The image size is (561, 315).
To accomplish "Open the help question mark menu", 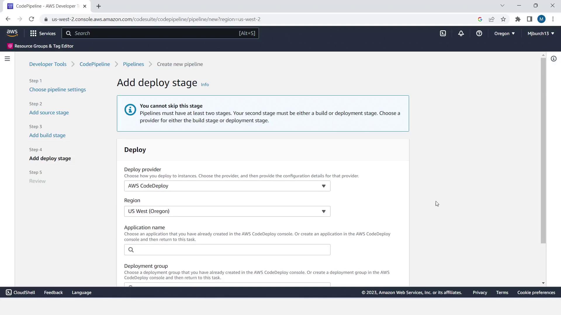I will [479, 33].
